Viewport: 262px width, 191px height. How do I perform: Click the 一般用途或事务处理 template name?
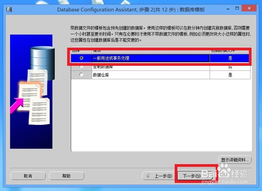coord(111,58)
